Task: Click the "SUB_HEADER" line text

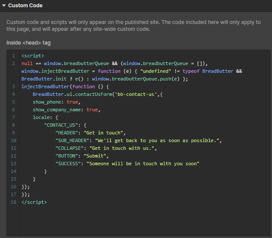Action: tap(138, 140)
